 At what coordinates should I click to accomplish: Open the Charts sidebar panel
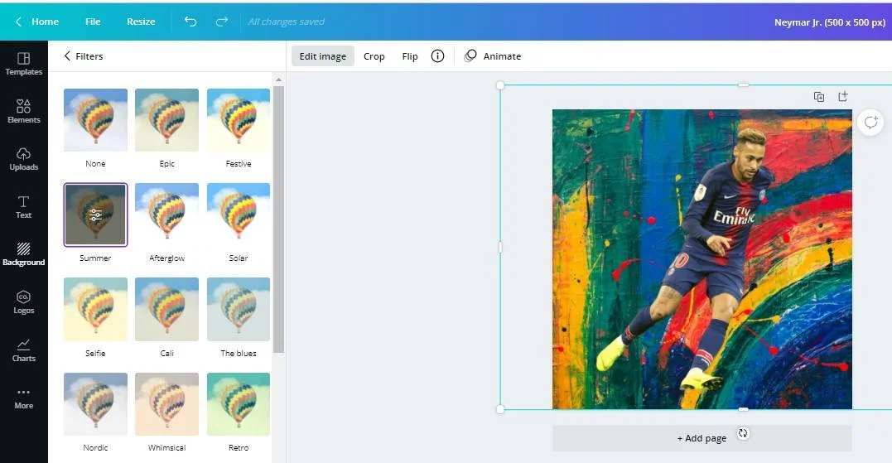(24, 350)
